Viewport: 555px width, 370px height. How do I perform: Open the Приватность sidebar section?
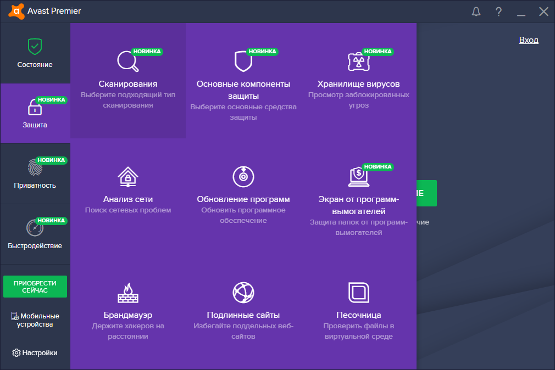point(35,174)
